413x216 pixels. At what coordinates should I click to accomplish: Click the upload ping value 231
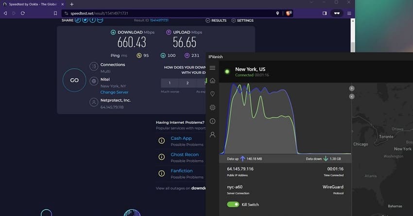point(195,55)
